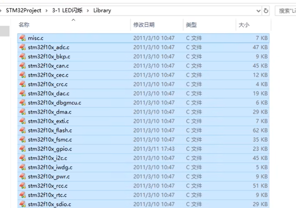
Task: Select the file name stm32f10x_iwdg.c
Action: [x=50, y=167]
